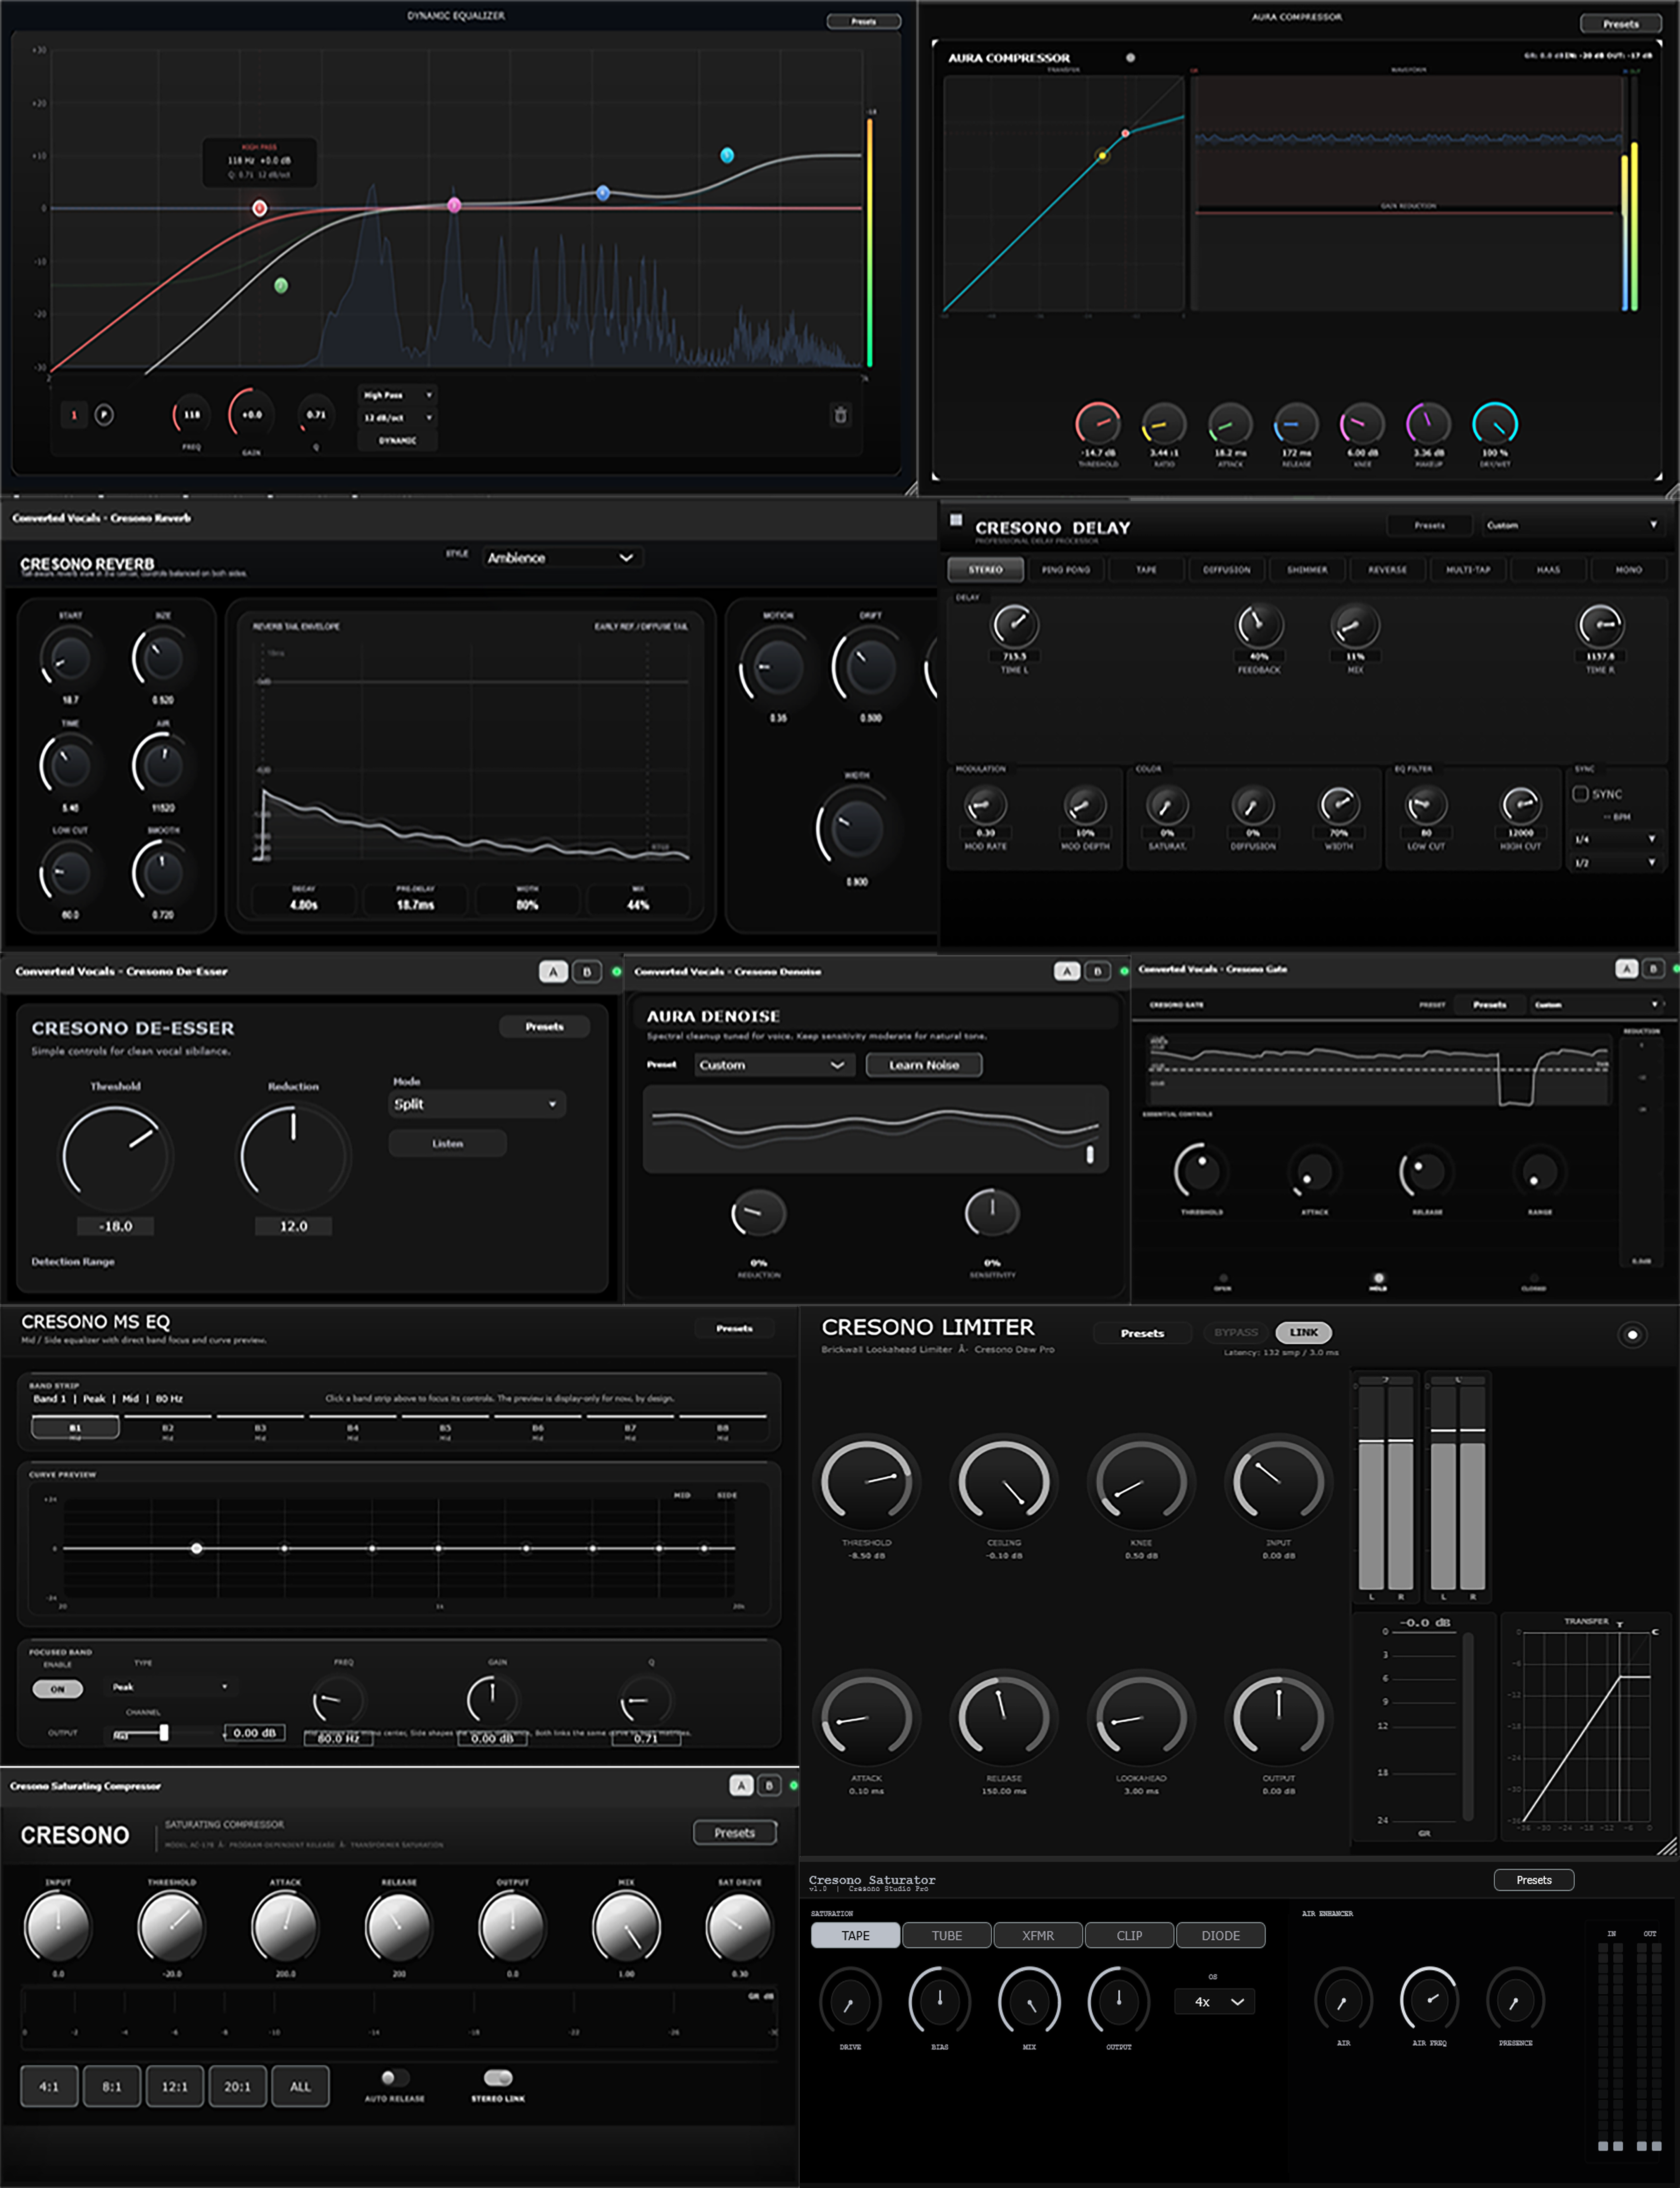Select the magenta band node on the EQ curve

[x=454, y=205]
